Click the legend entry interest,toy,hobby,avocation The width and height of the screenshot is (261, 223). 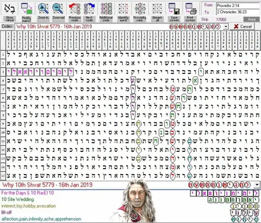28,206
